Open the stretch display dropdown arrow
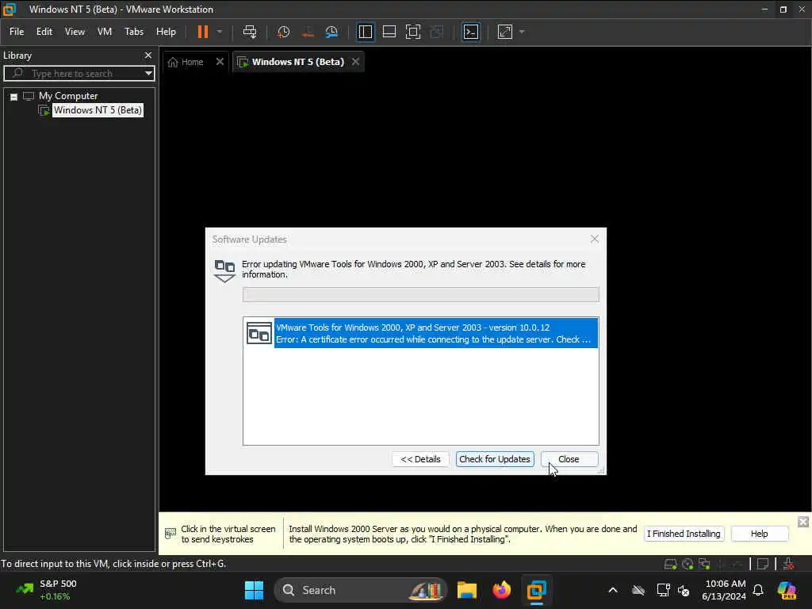Screen dimensions: 812x609 pyautogui.click(x=522, y=32)
